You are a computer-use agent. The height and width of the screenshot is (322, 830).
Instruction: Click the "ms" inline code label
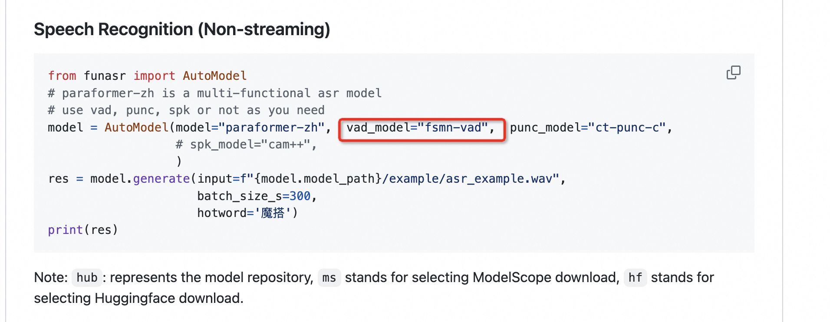[x=329, y=278]
